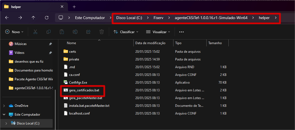The width and height of the screenshot is (295, 130).
Task: Go up one folder level
Action: [x=33, y=18]
